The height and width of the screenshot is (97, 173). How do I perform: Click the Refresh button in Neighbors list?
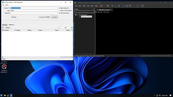click(8, 28)
